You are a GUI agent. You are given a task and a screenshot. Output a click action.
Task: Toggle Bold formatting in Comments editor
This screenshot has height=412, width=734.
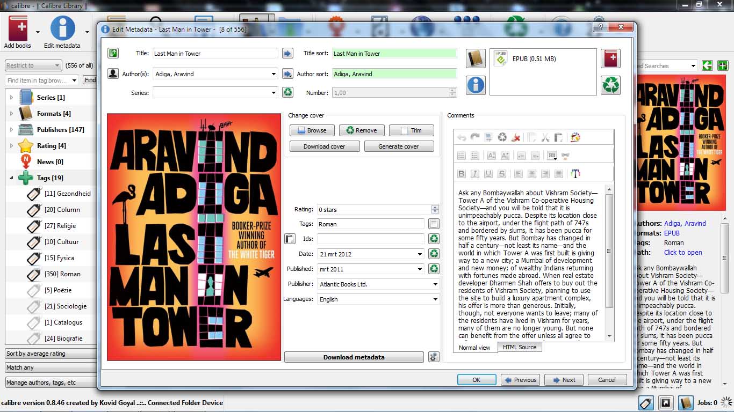(461, 173)
